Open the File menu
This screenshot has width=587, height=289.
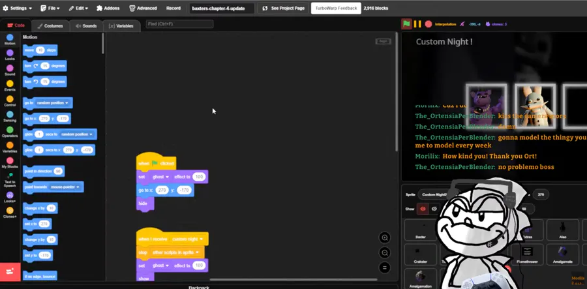(x=50, y=8)
